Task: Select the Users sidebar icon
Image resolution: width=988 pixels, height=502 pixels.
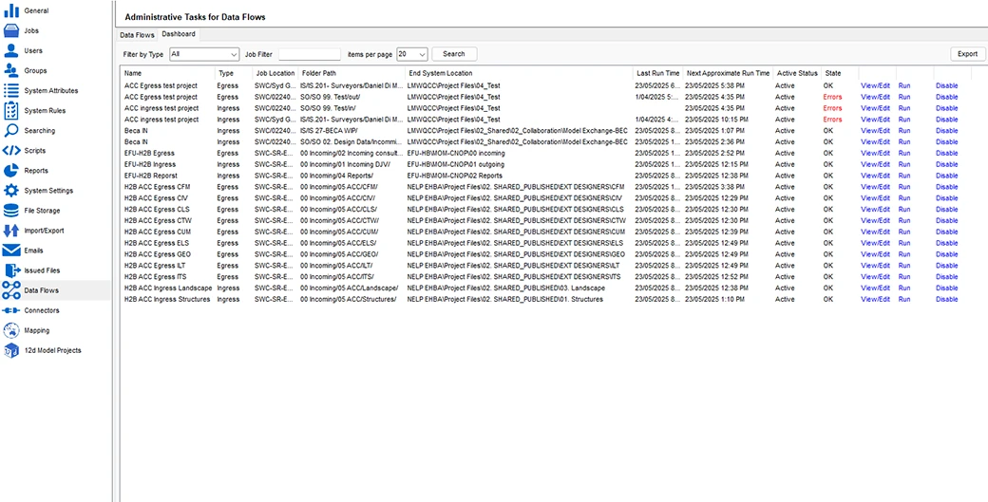Action: 11,50
